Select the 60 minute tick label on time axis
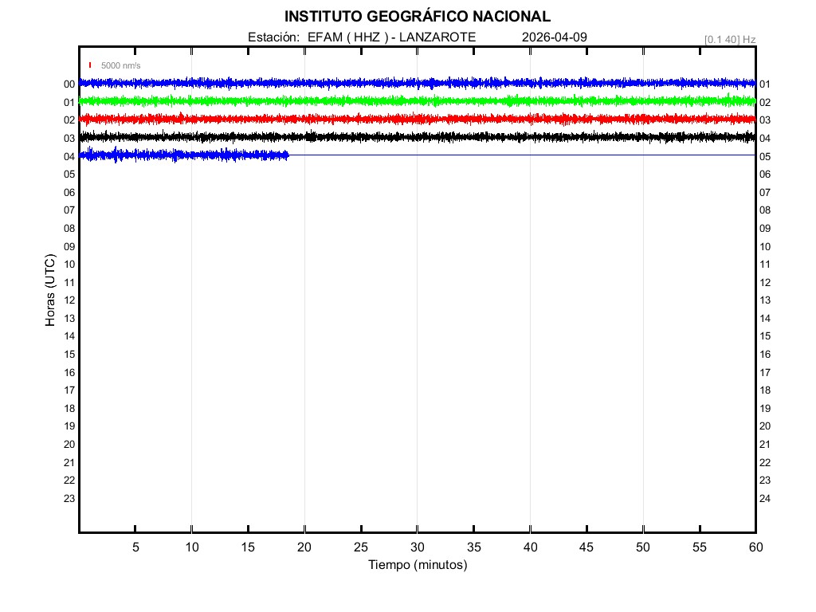 (755, 547)
